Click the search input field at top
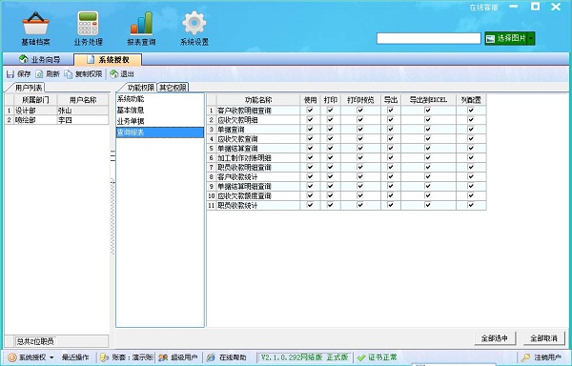Screen dimensions: 572x366 pos(429,38)
